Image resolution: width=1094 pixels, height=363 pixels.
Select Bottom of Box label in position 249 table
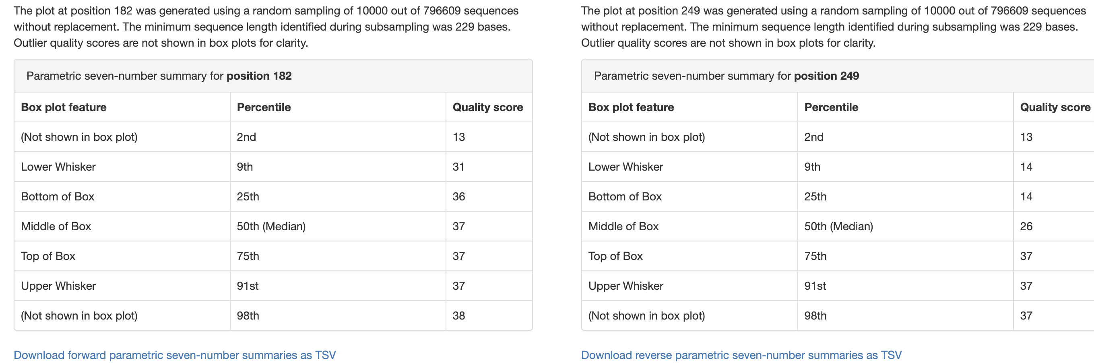click(x=625, y=196)
